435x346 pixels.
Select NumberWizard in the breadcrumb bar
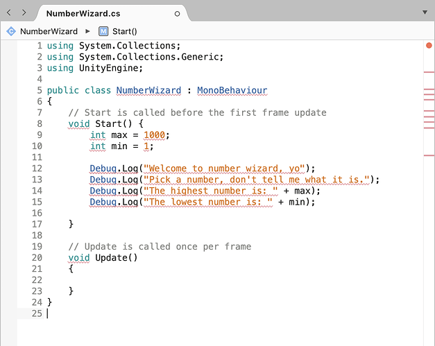click(x=49, y=31)
